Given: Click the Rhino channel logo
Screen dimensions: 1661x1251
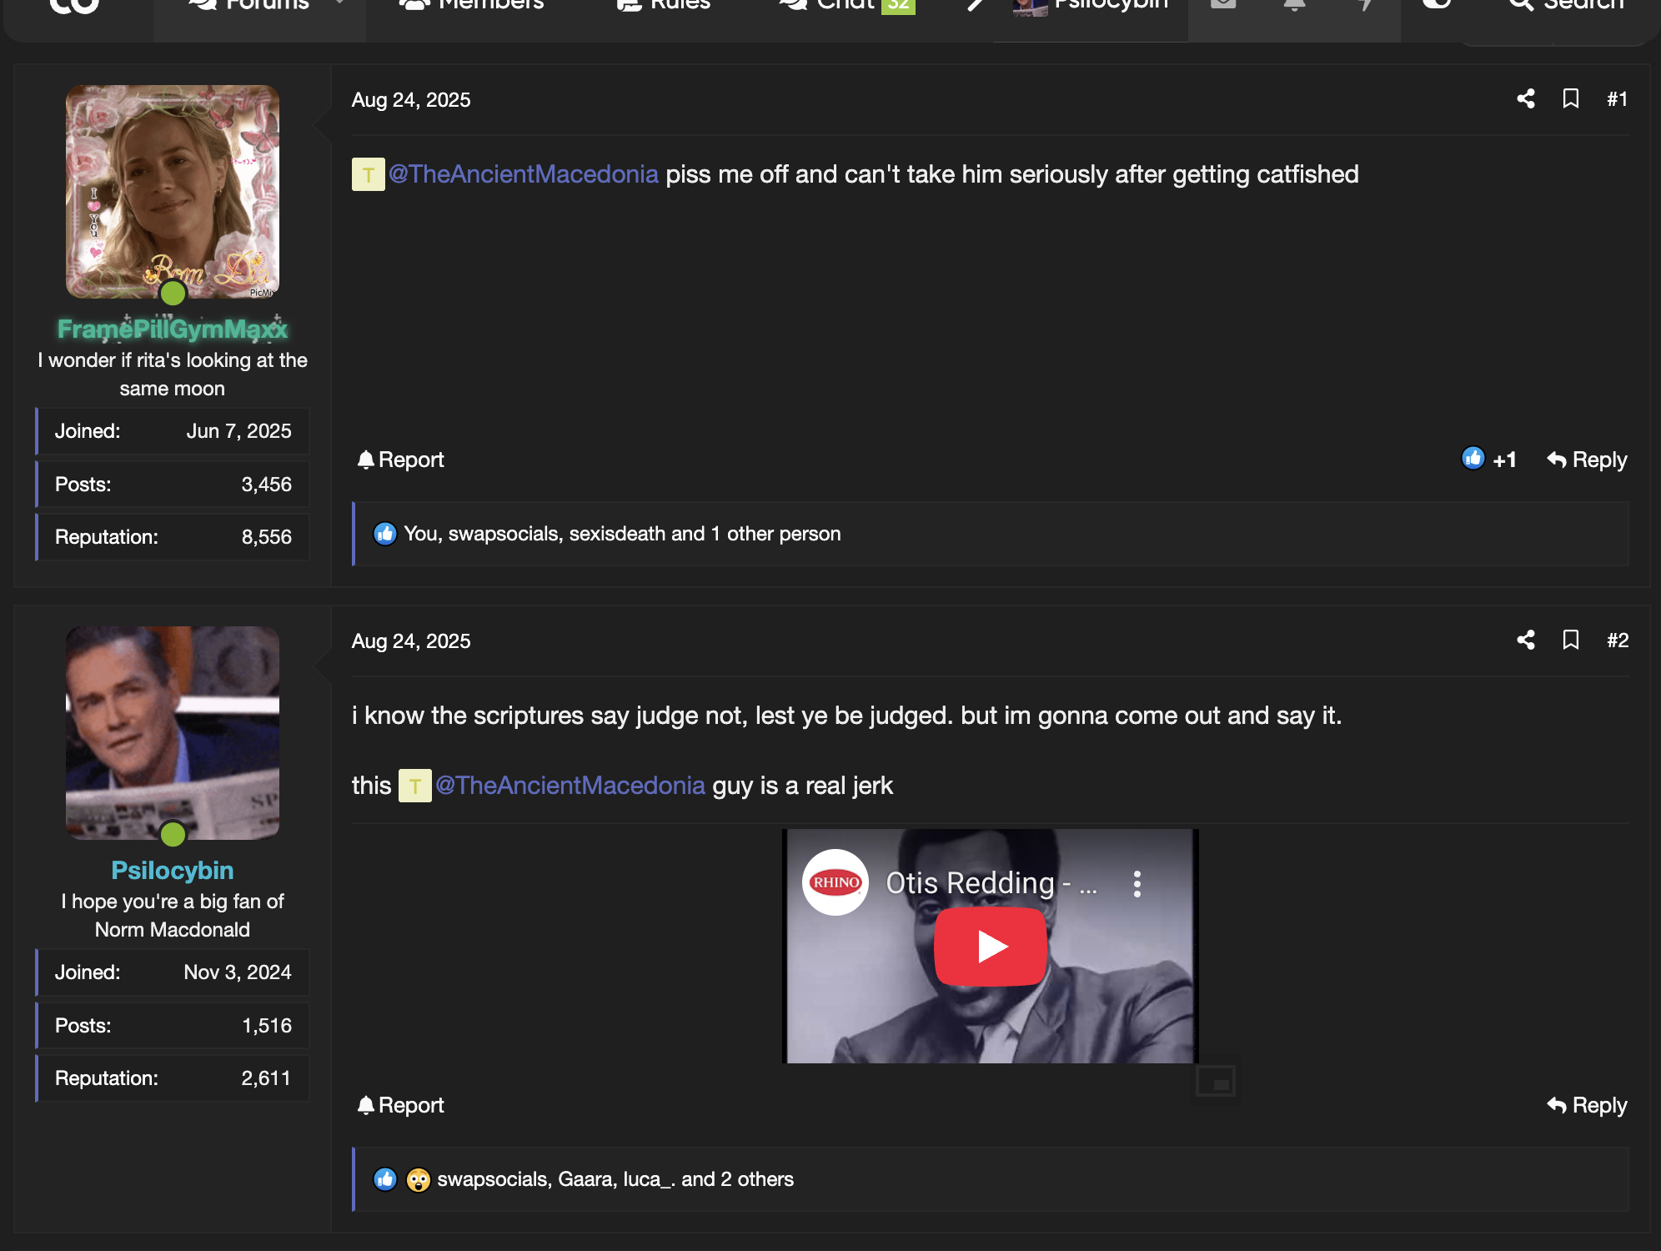Looking at the screenshot, I should click(x=836, y=882).
